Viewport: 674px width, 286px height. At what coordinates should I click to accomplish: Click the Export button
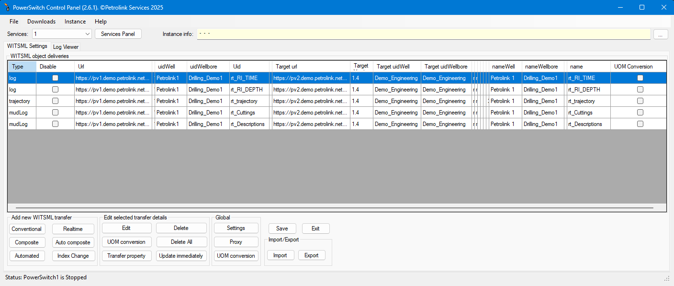(311, 255)
